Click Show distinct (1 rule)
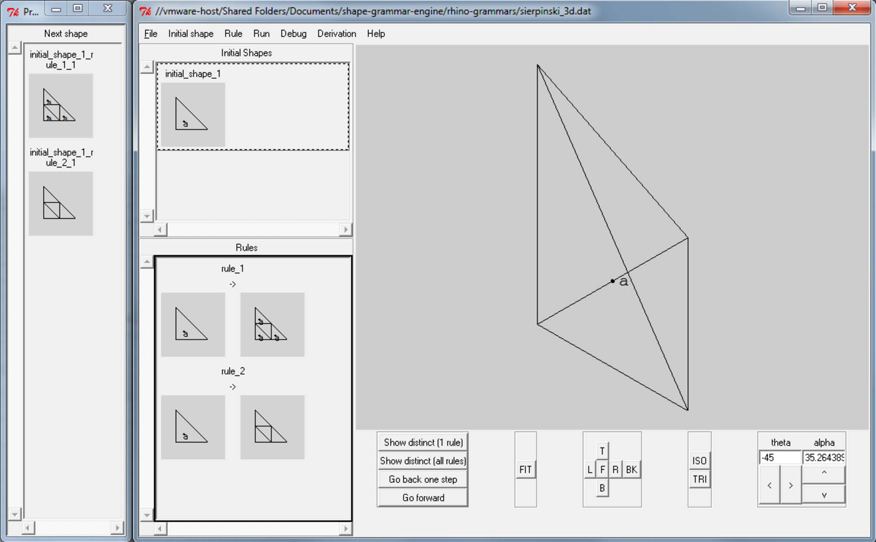Screen dimensions: 876x542 point(422,442)
